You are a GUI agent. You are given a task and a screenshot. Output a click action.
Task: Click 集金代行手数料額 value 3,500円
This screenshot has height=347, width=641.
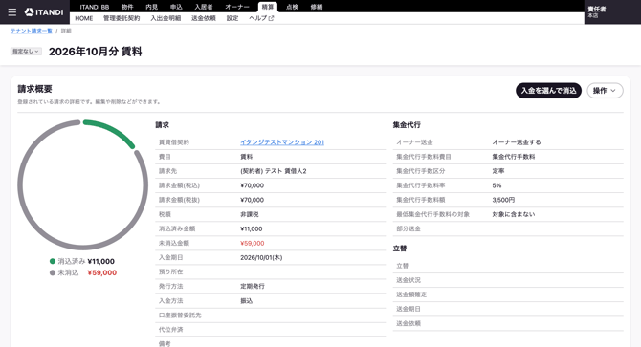click(503, 200)
